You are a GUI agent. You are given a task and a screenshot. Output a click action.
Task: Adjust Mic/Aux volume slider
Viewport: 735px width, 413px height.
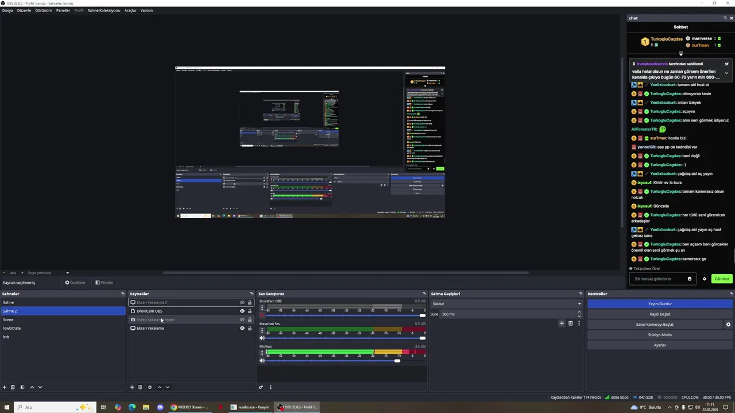pyautogui.click(x=397, y=360)
